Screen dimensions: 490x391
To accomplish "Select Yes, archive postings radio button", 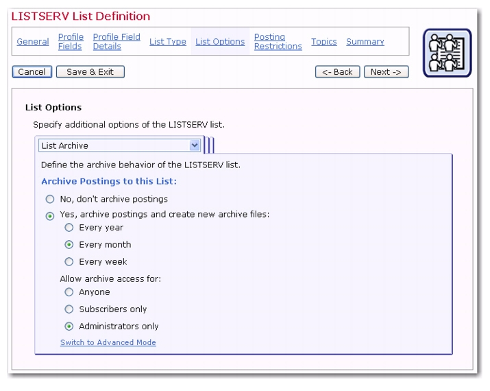I will [50, 216].
